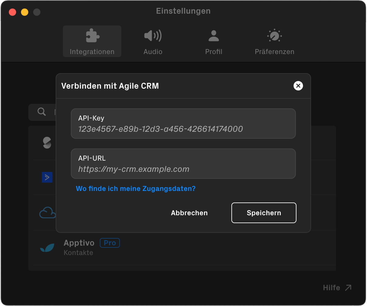Viewport: 367px width, 306px height.
Task: Click the blue chevron integration logo
Action: click(47, 177)
